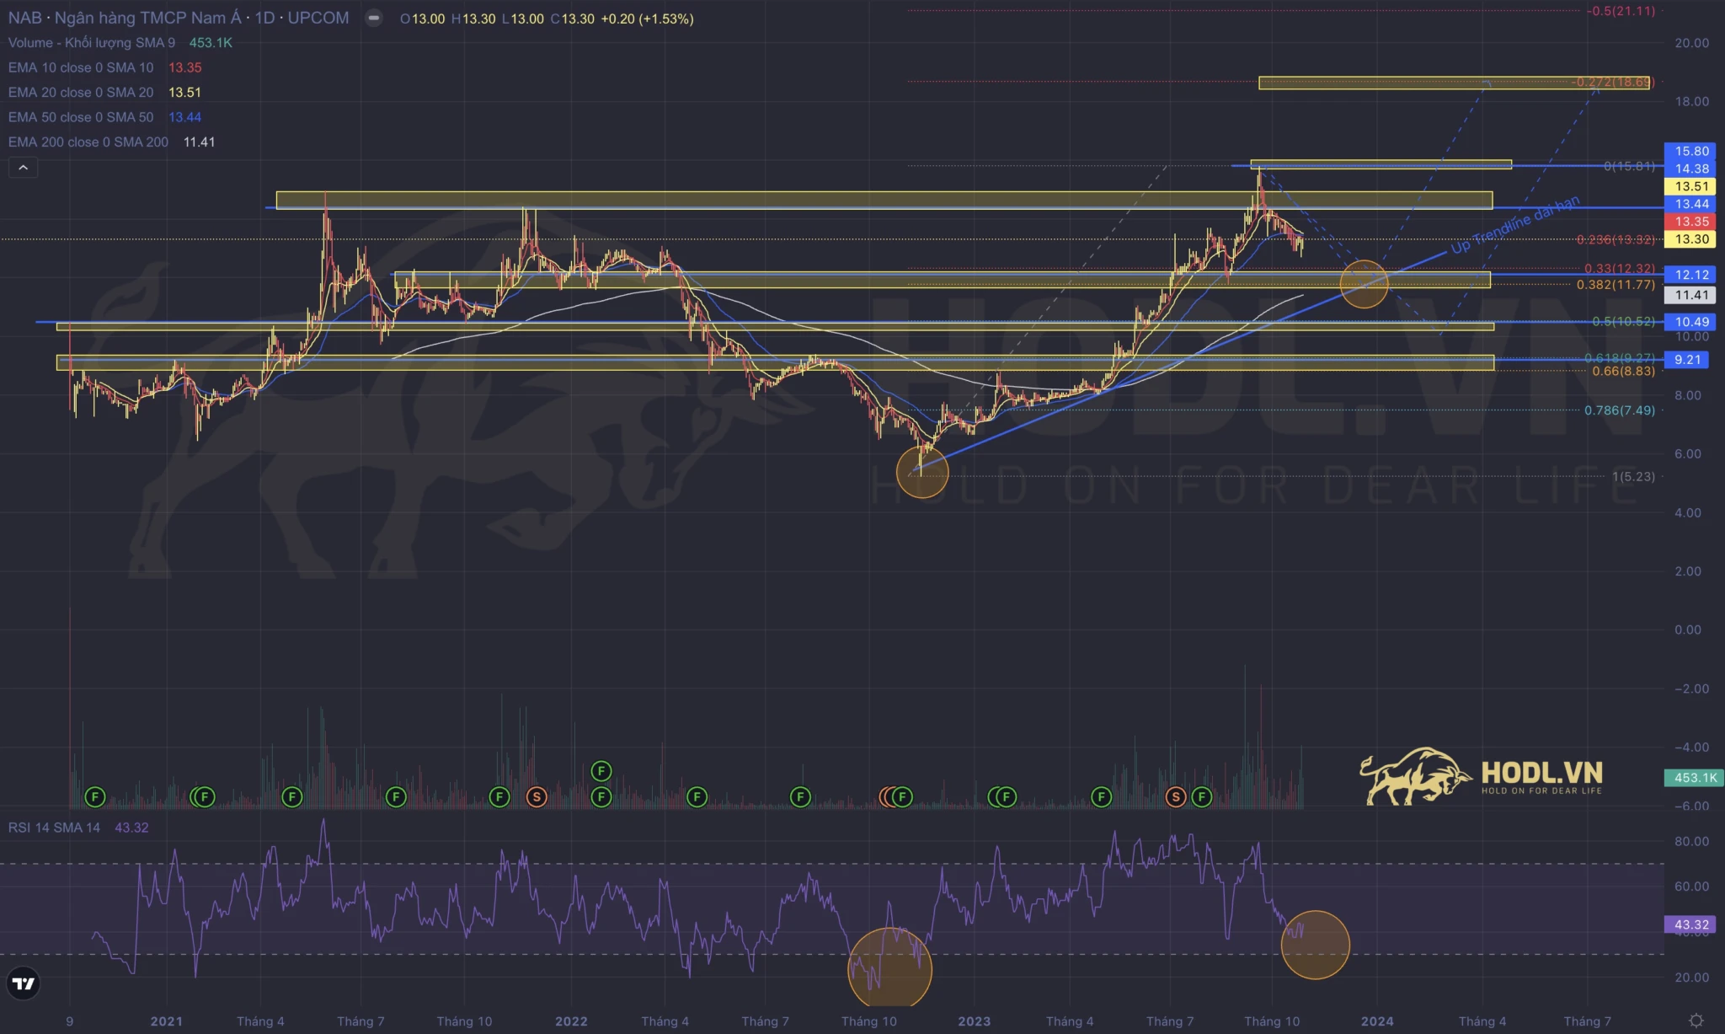Click the Up Trendline dài hạn text
Image resolution: width=1725 pixels, height=1034 pixels.
1515,225
